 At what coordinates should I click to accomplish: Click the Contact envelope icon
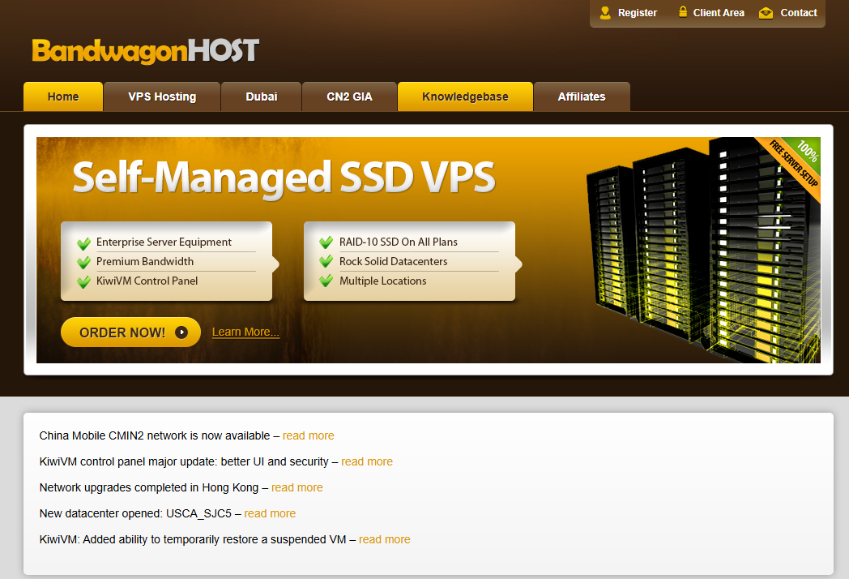click(766, 13)
